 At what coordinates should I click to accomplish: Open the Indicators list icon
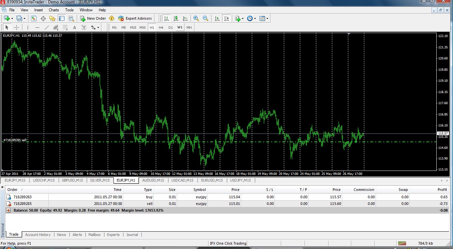(238, 18)
